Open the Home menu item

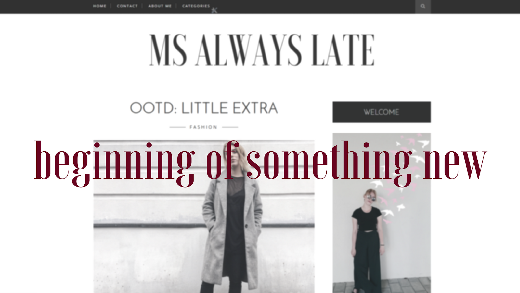point(99,6)
